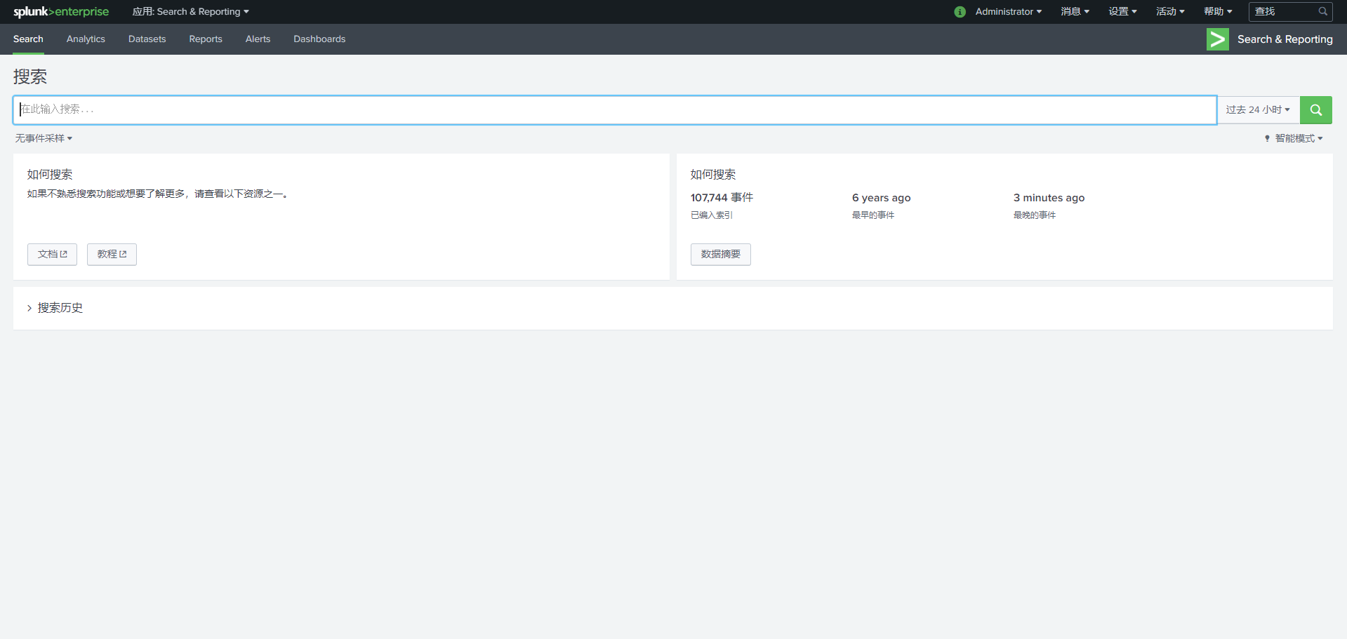The image size is (1347, 639).
Task: Open the 无事件采样 sampling dropdown
Action: (43, 138)
